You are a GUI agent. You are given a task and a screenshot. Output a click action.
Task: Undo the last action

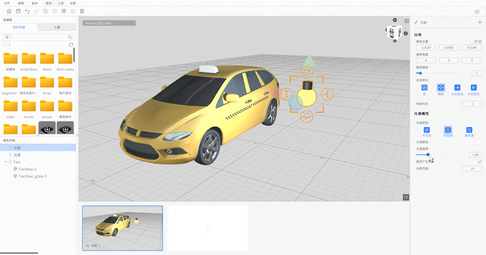(27, 11)
